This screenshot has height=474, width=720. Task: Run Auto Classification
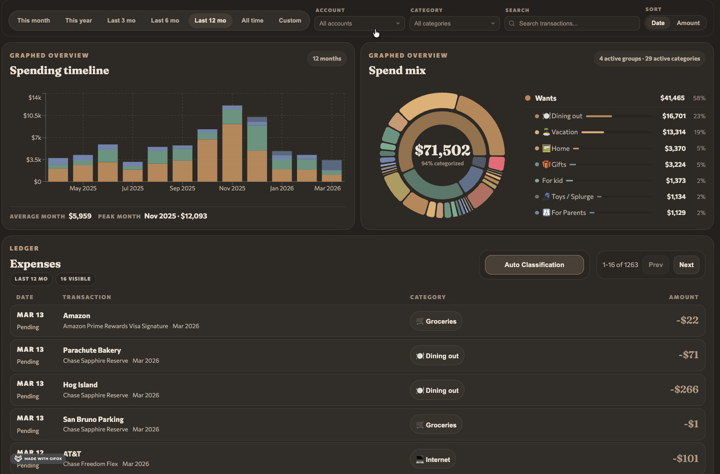click(534, 264)
